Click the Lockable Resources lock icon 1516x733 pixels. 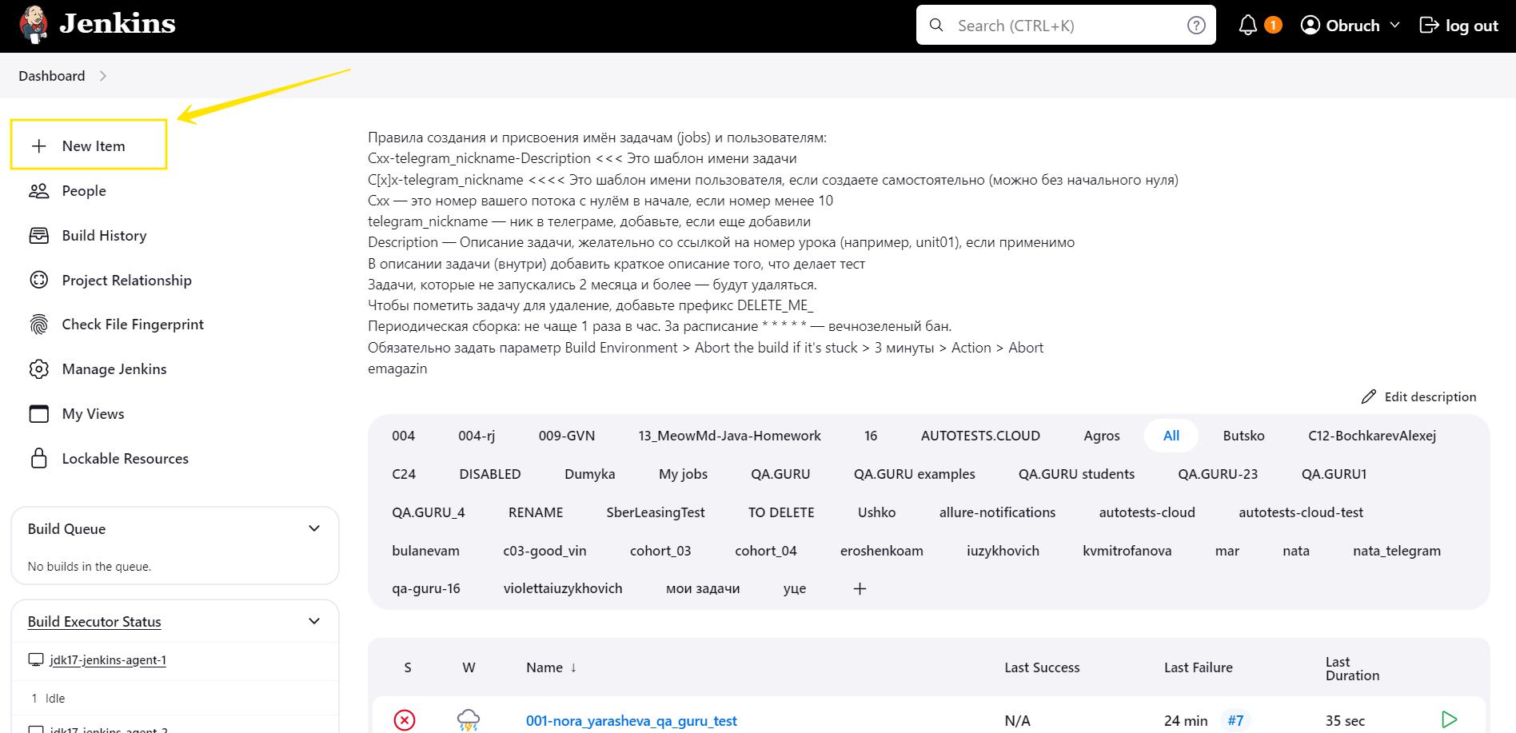coord(38,458)
